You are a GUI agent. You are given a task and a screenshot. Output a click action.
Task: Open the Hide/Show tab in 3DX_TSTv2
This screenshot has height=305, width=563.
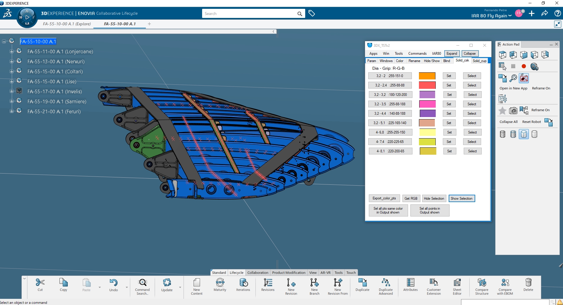tap(431, 61)
